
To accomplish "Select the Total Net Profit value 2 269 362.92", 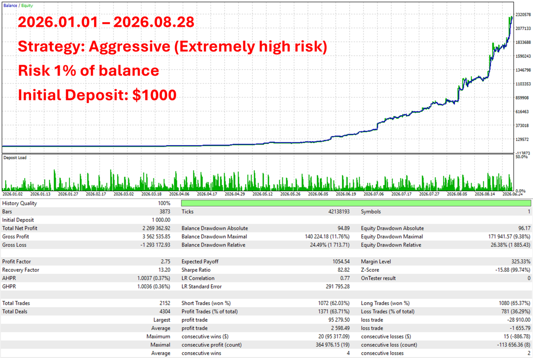I will click(x=156, y=228).
